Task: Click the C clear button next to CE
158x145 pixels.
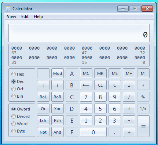Action: (x=115, y=85)
